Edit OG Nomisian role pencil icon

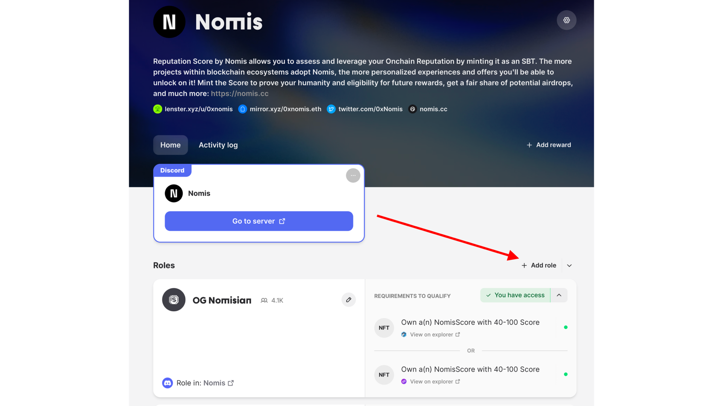pos(349,300)
